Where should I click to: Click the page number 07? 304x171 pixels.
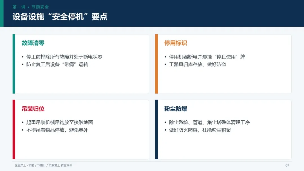pos(287,165)
